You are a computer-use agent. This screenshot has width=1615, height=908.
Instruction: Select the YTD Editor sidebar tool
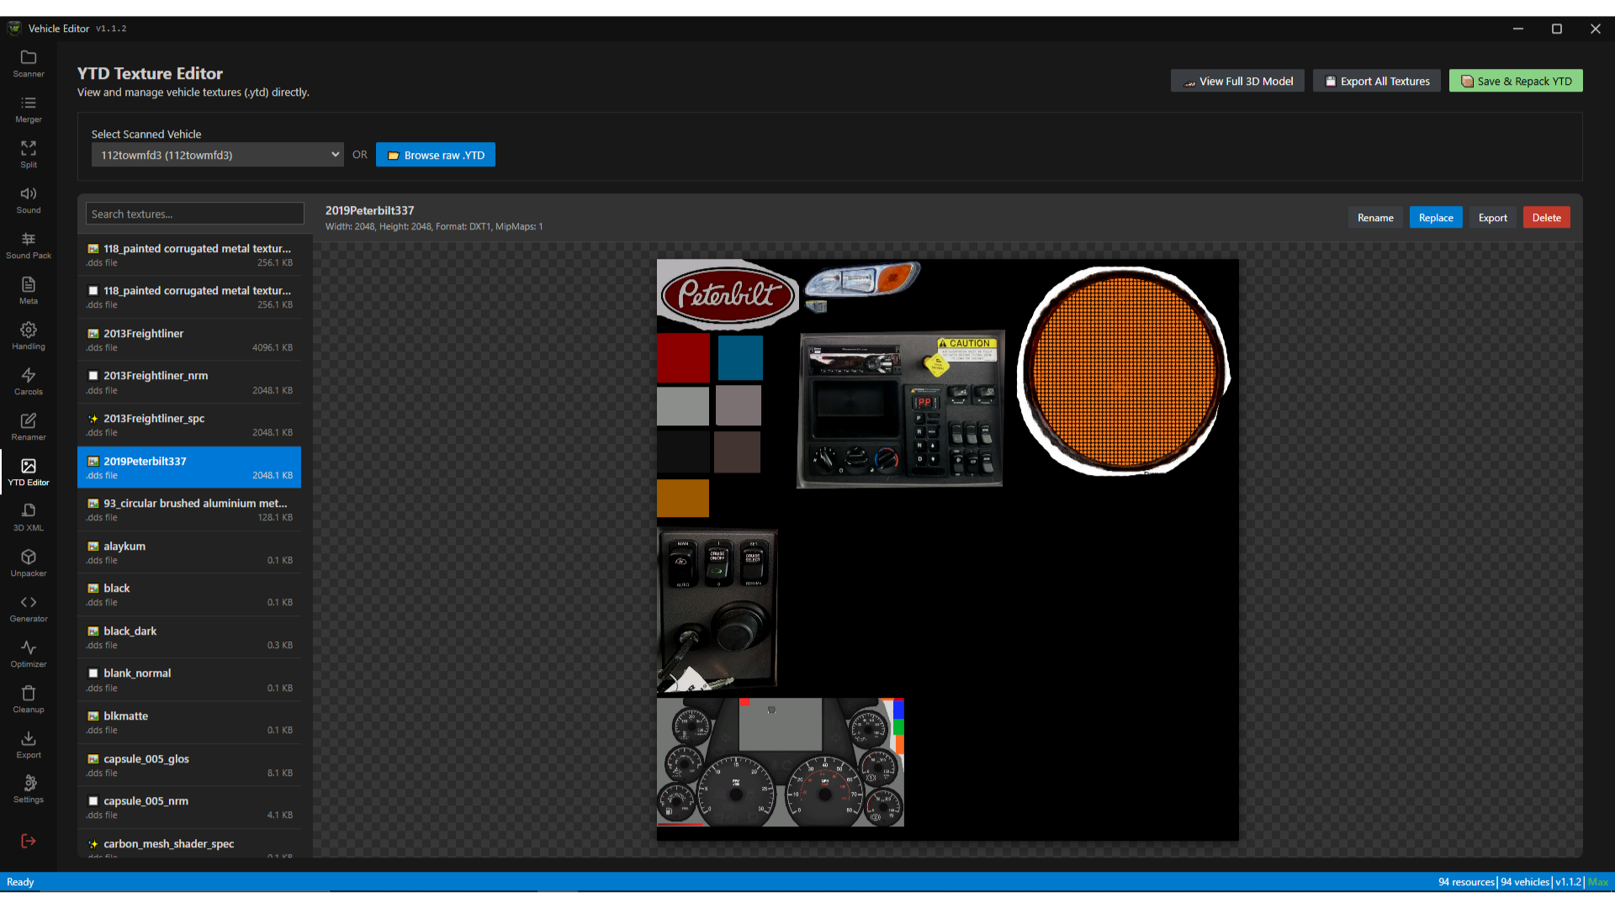pos(29,472)
